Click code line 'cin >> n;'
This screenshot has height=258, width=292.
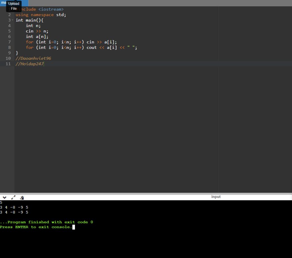coord(37,31)
